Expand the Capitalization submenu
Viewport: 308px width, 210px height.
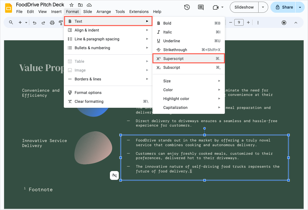click(189, 107)
